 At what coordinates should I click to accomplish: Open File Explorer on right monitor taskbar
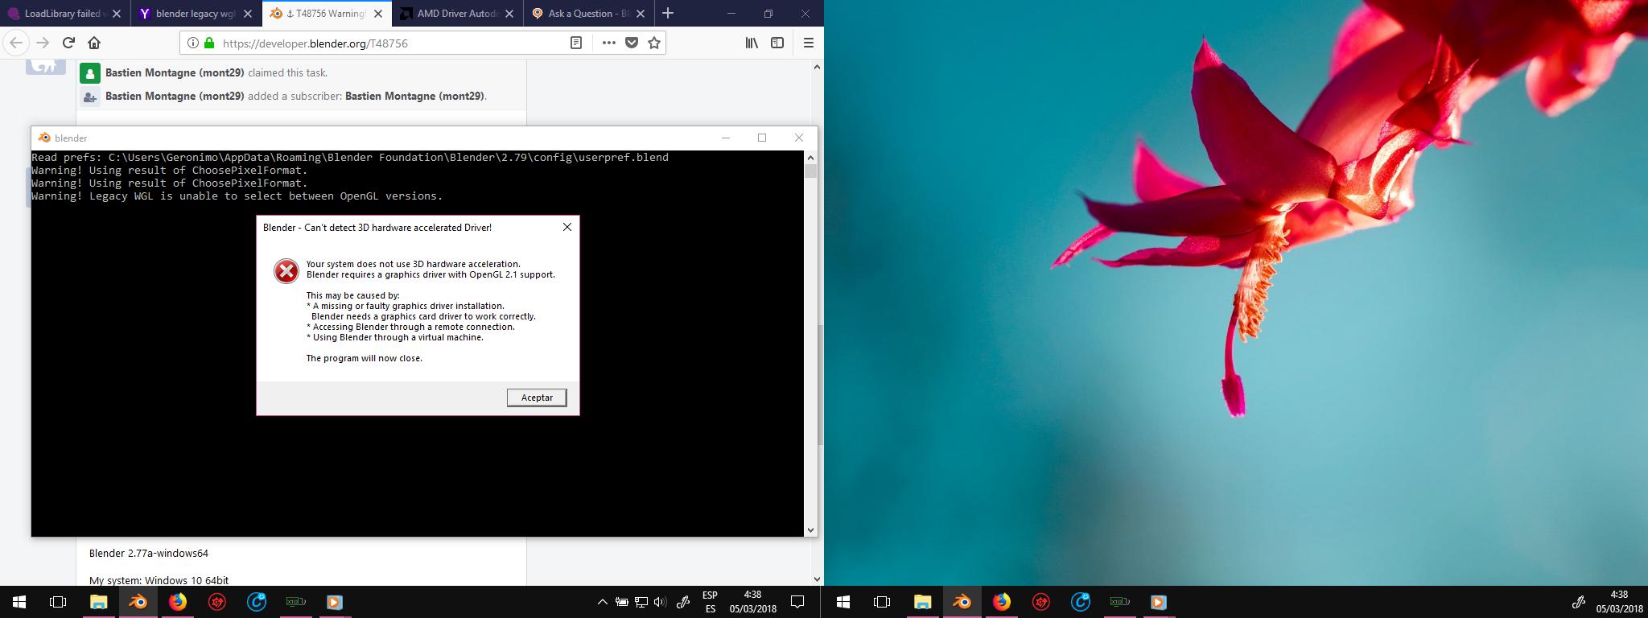pyautogui.click(x=922, y=602)
